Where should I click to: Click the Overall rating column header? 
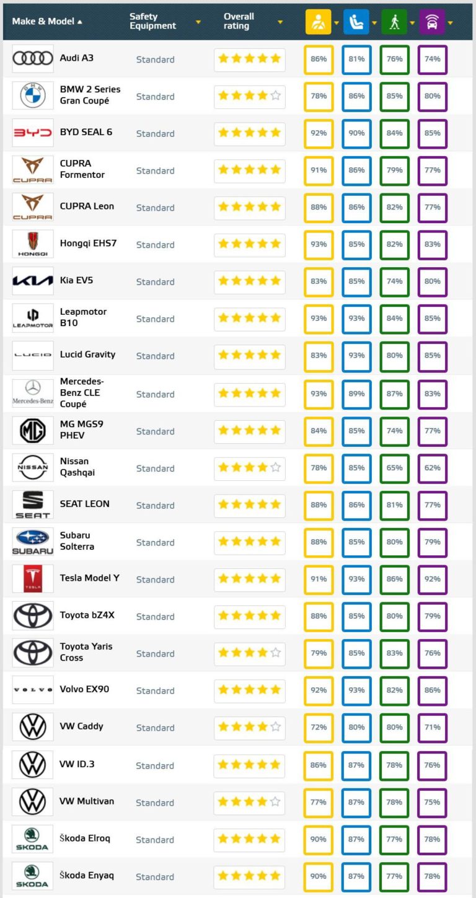(x=239, y=21)
